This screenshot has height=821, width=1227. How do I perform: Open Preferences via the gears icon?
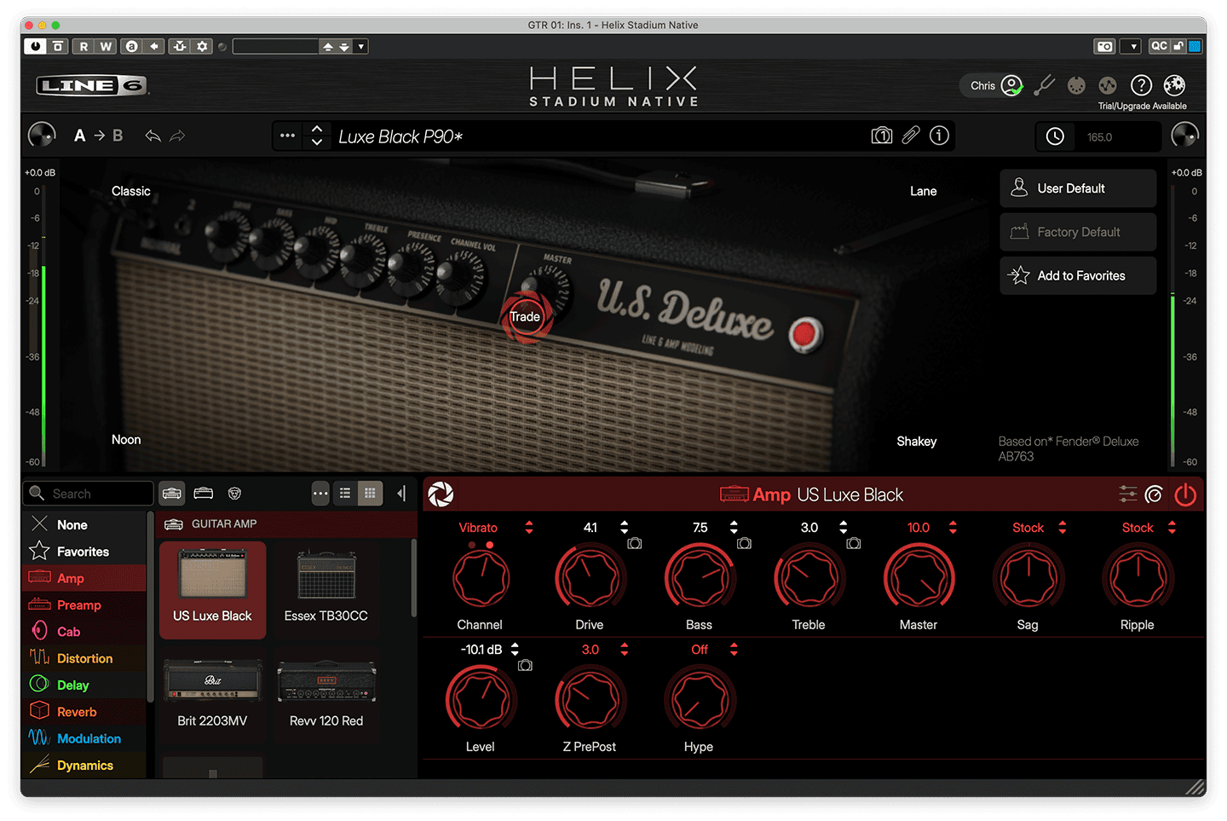click(1174, 85)
